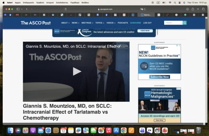Open Podcasts app in the Dock
This screenshot has width=209, height=136.
click(x=33, y=131)
